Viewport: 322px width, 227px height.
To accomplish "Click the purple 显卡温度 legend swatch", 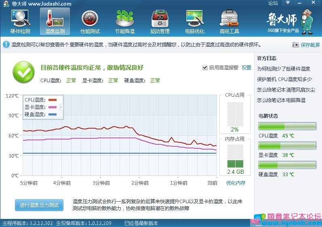I will click(53, 107).
